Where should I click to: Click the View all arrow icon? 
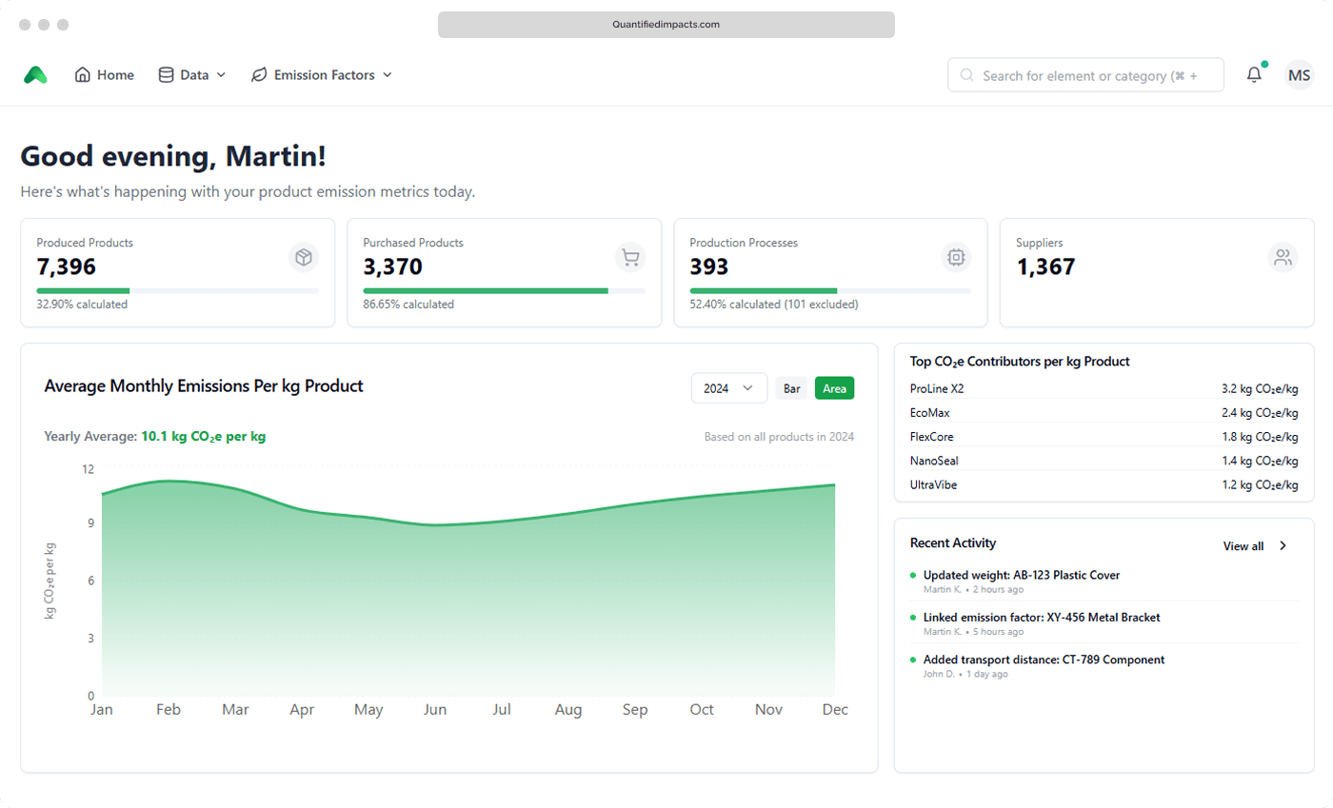[1283, 546]
